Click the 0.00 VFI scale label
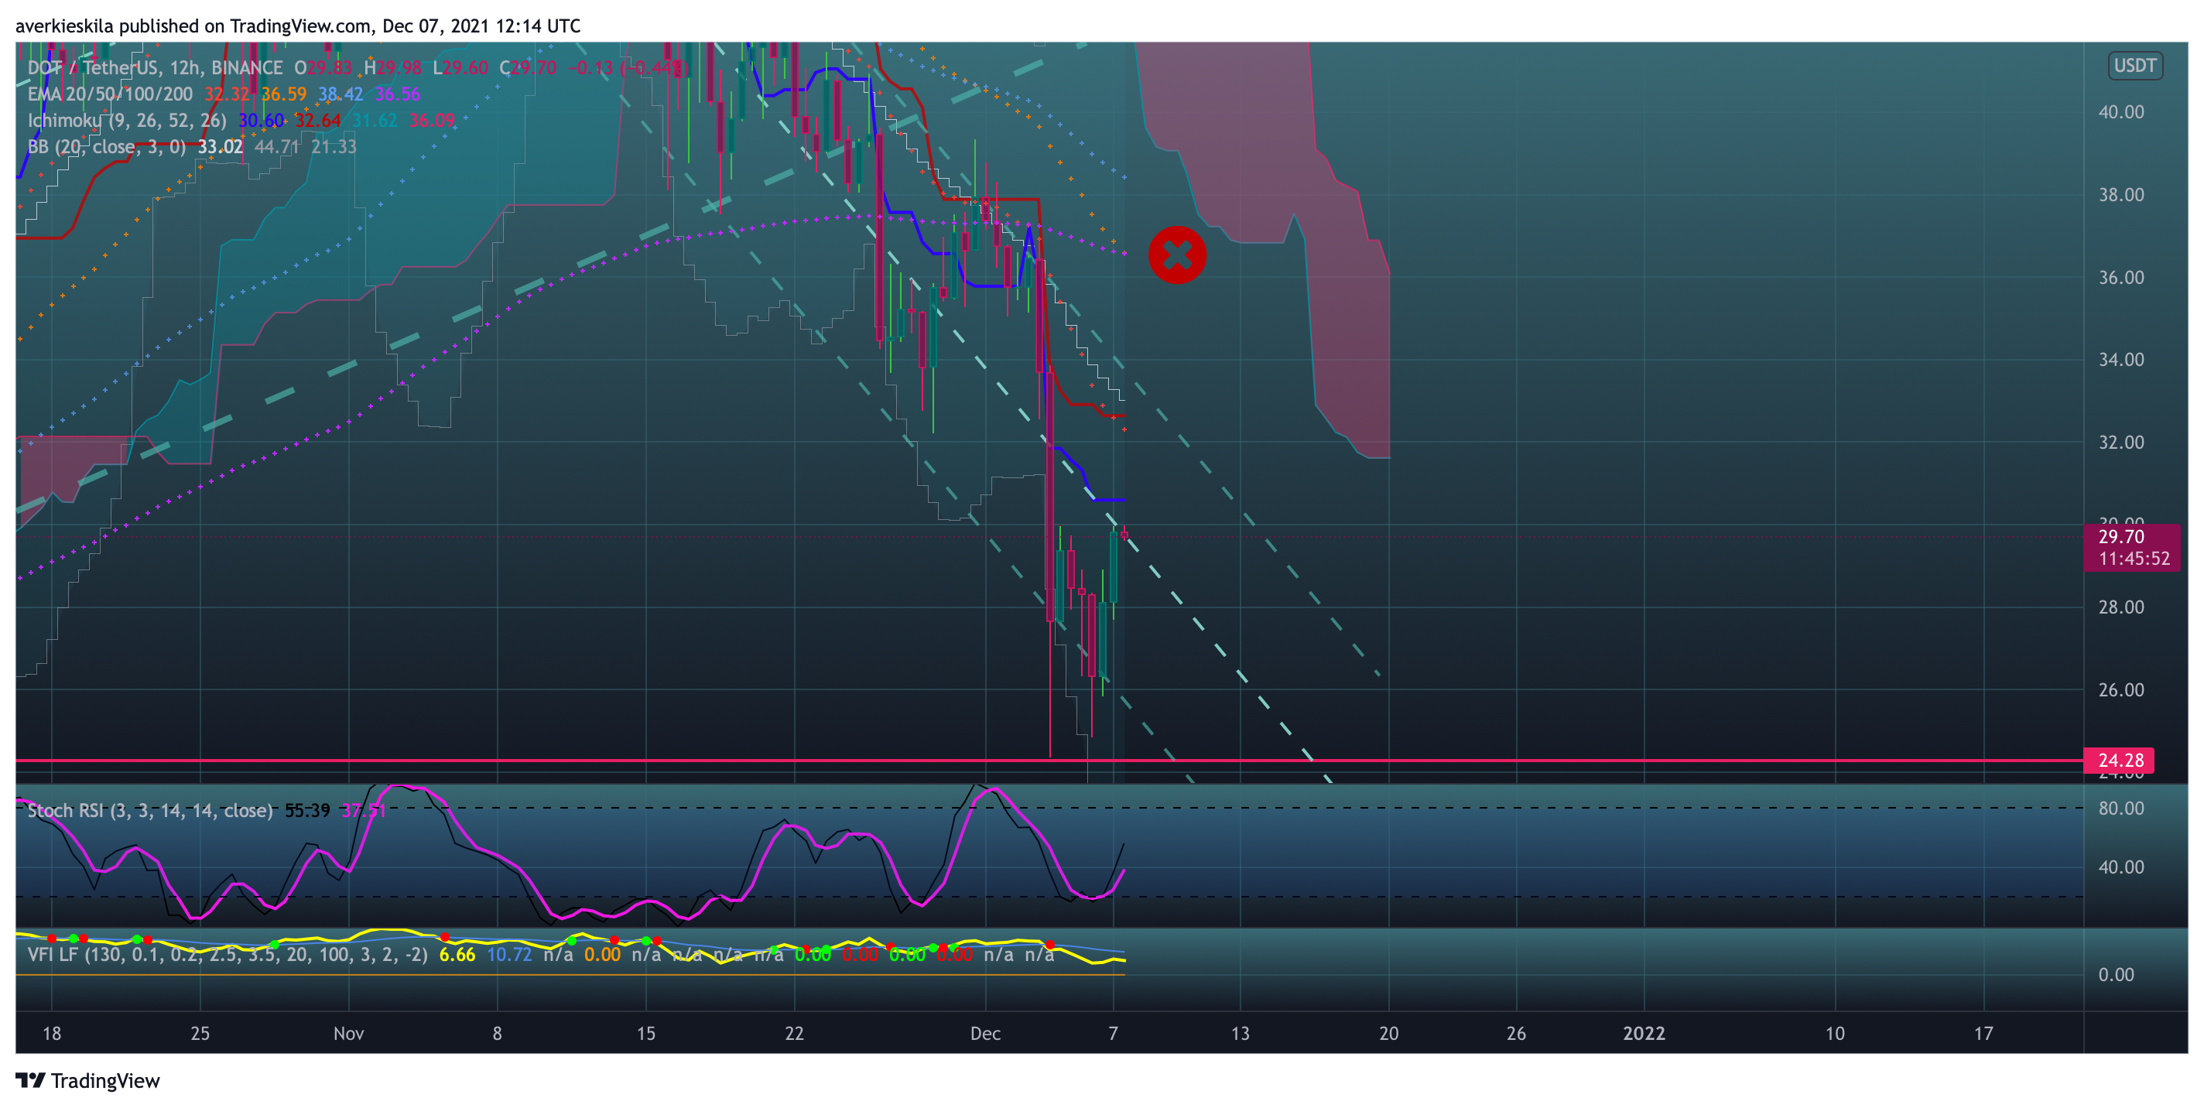2204x1108 pixels. pos(2116,974)
